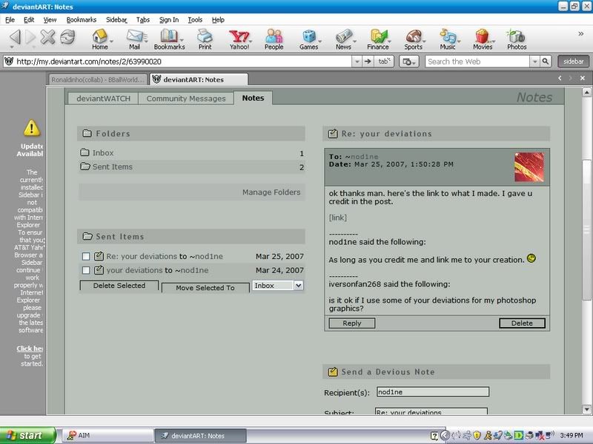Click the Forward navigation arrow

click(x=30, y=37)
